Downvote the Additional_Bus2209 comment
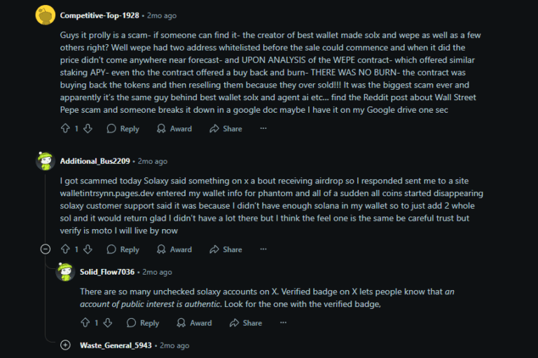The height and width of the screenshot is (358, 538). click(88, 249)
